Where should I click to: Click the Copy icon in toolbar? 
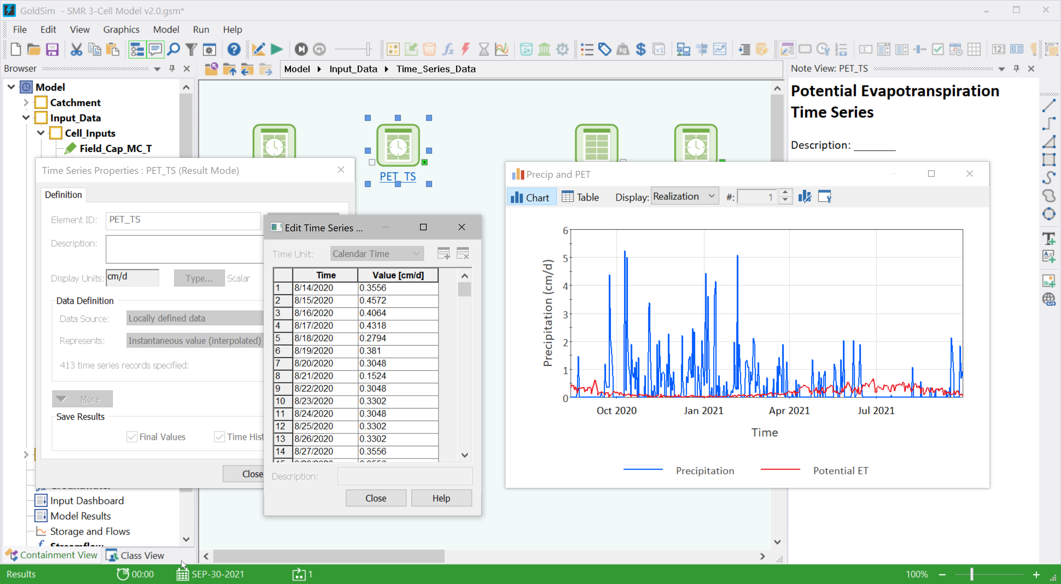(x=94, y=50)
